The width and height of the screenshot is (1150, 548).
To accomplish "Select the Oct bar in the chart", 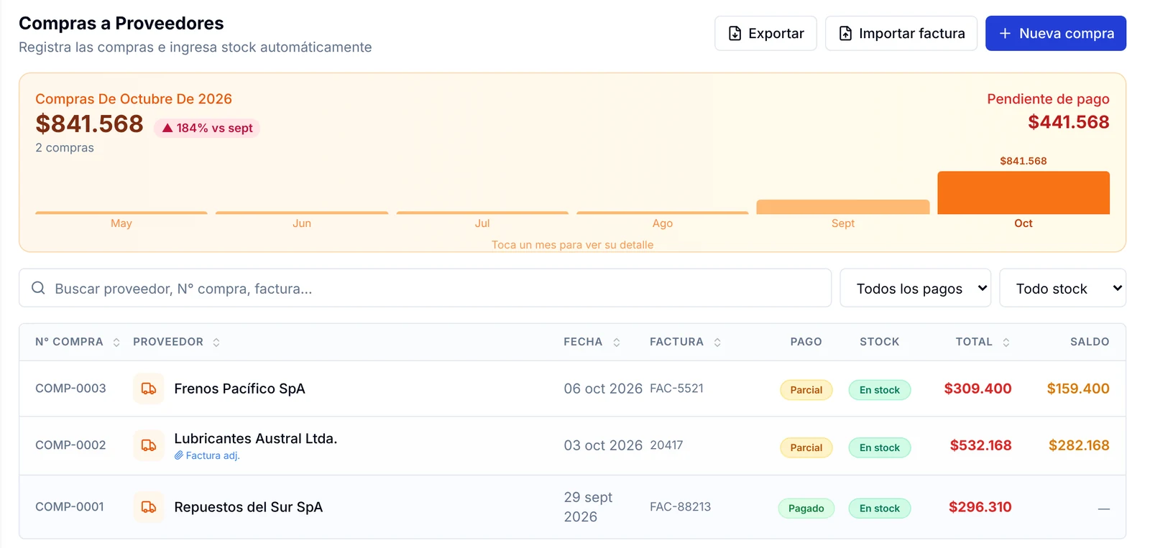I will (x=1023, y=192).
